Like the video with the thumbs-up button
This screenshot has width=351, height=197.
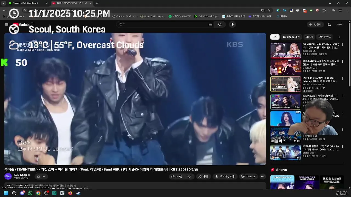tap(177, 176)
